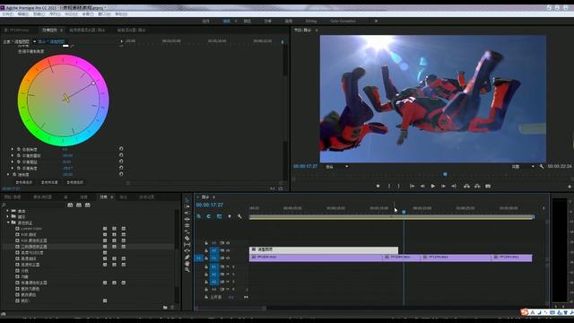Expand the first folder in Effects panel

pyautogui.click(x=8, y=211)
